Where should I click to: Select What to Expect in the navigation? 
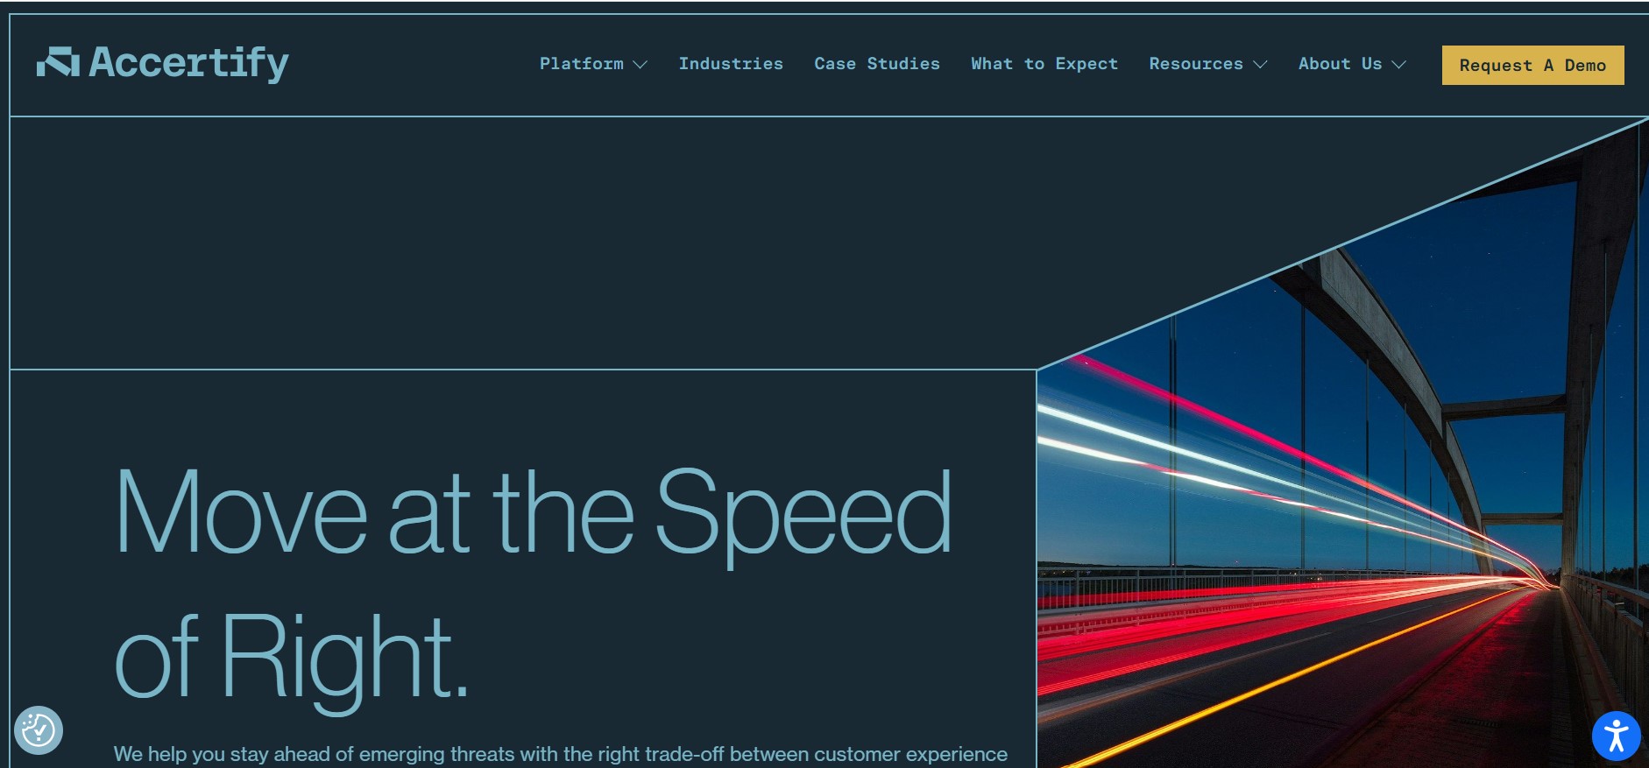[1044, 64]
